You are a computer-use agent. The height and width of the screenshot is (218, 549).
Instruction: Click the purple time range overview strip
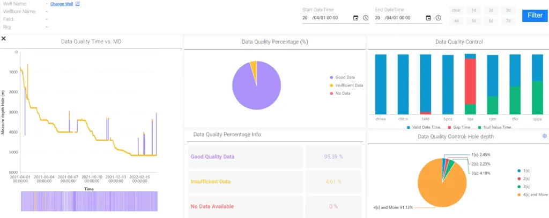coord(88,201)
